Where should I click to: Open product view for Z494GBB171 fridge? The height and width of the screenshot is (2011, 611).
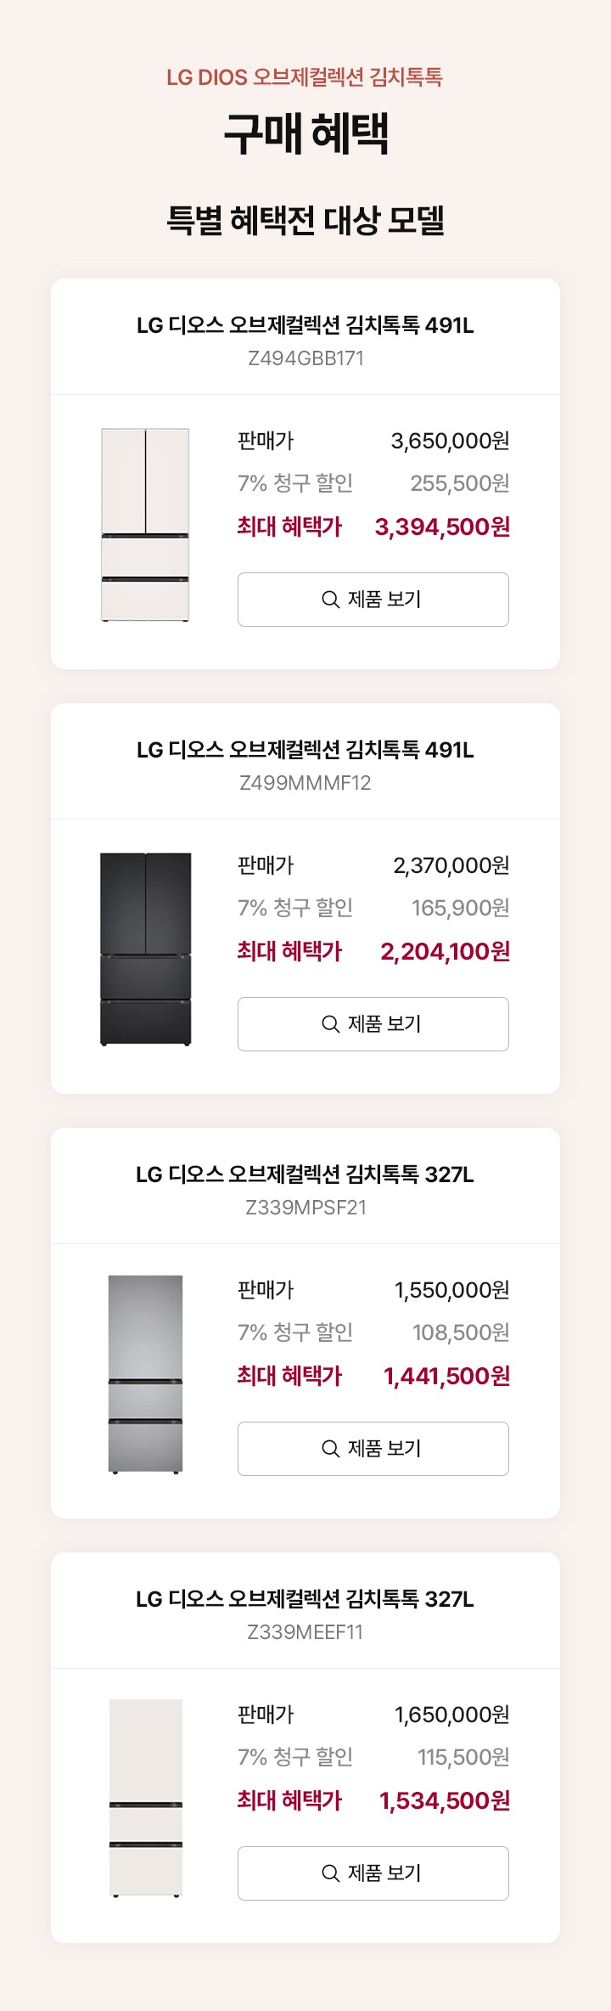click(373, 600)
